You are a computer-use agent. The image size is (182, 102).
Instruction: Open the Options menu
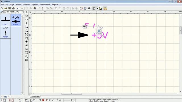(35, 5)
